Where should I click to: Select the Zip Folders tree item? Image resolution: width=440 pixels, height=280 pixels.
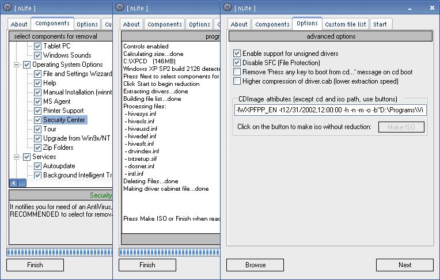click(58, 147)
